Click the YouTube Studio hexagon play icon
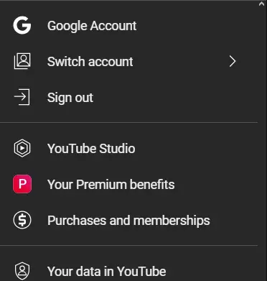Image resolution: width=267 pixels, height=281 pixels. click(x=22, y=148)
